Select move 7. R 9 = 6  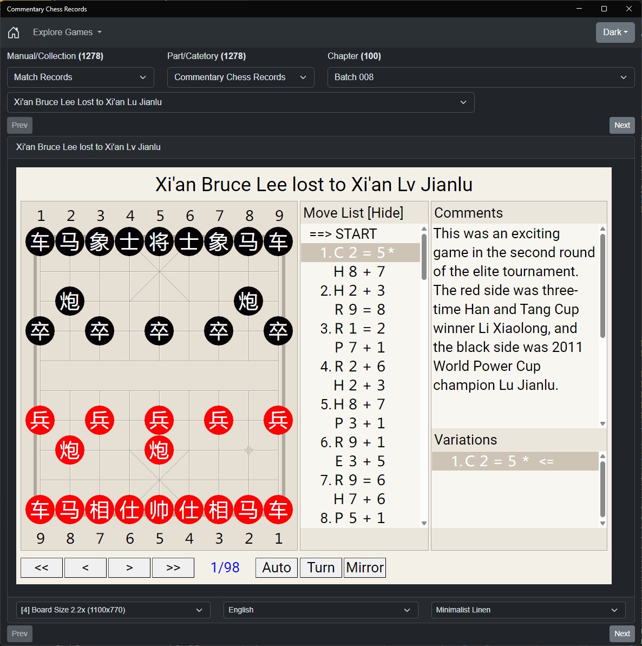click(x=361, y=480)
